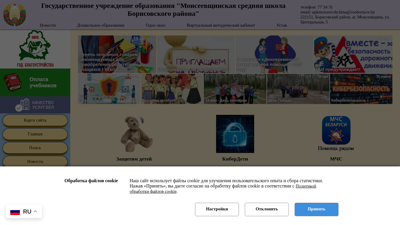Viewport: 400px width, 225px height.
Task: Open the Карта сайта sidebar button
Action: pyautogui.click(x=35, y=120)
